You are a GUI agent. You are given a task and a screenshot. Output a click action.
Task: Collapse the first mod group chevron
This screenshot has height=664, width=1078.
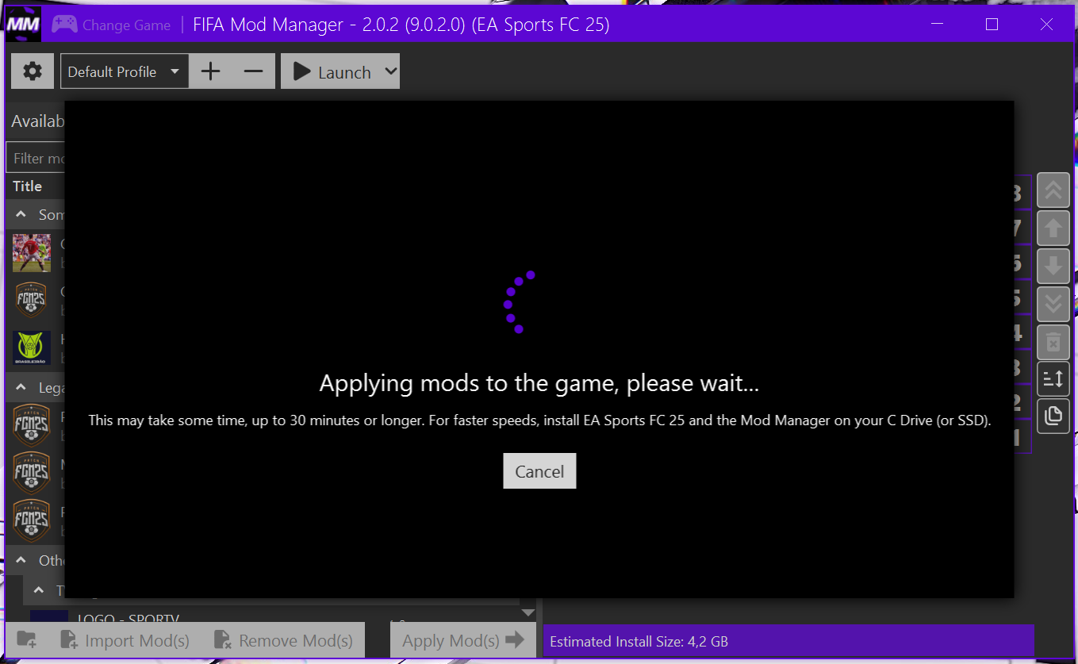pyautogui.click(x=21, y=215)
